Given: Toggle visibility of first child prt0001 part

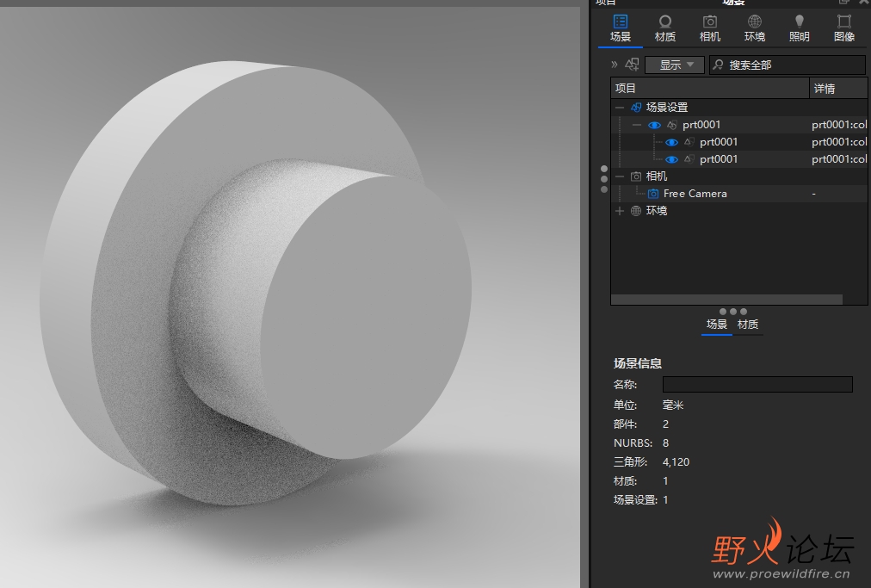Looking at the screenshot, I should coord(672,142).
